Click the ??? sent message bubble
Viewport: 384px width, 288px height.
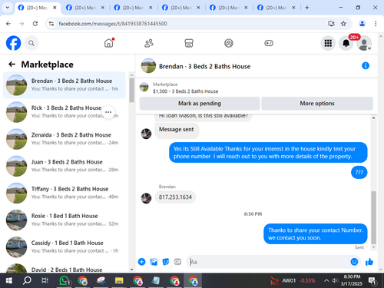(x=359, y=172)
